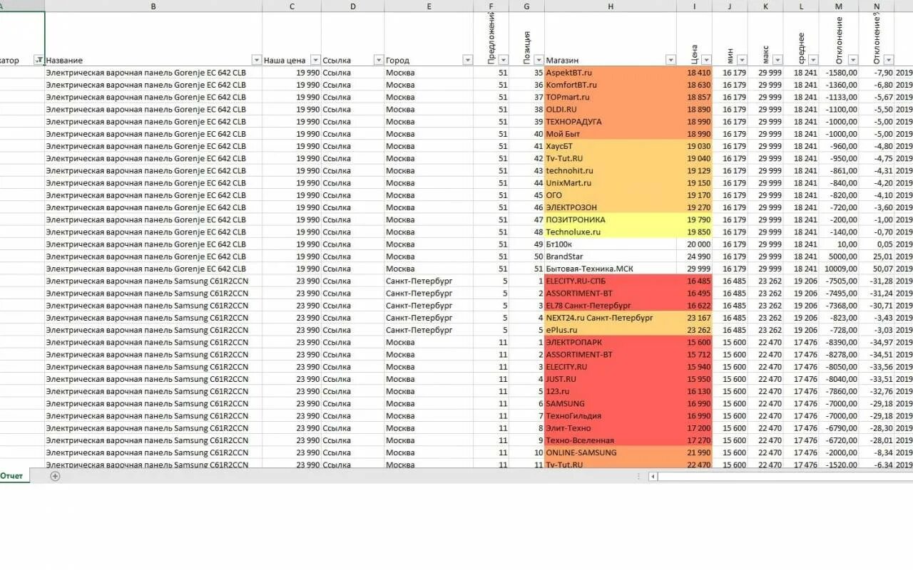
Task: Select column D header
Action: (x=353, y=6)
